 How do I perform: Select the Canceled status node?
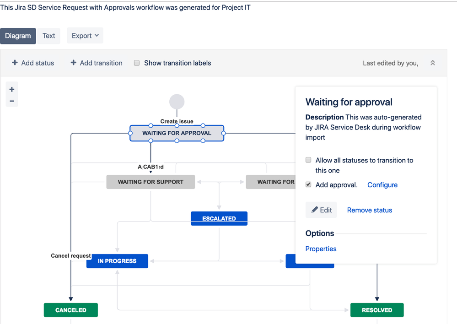71,310
